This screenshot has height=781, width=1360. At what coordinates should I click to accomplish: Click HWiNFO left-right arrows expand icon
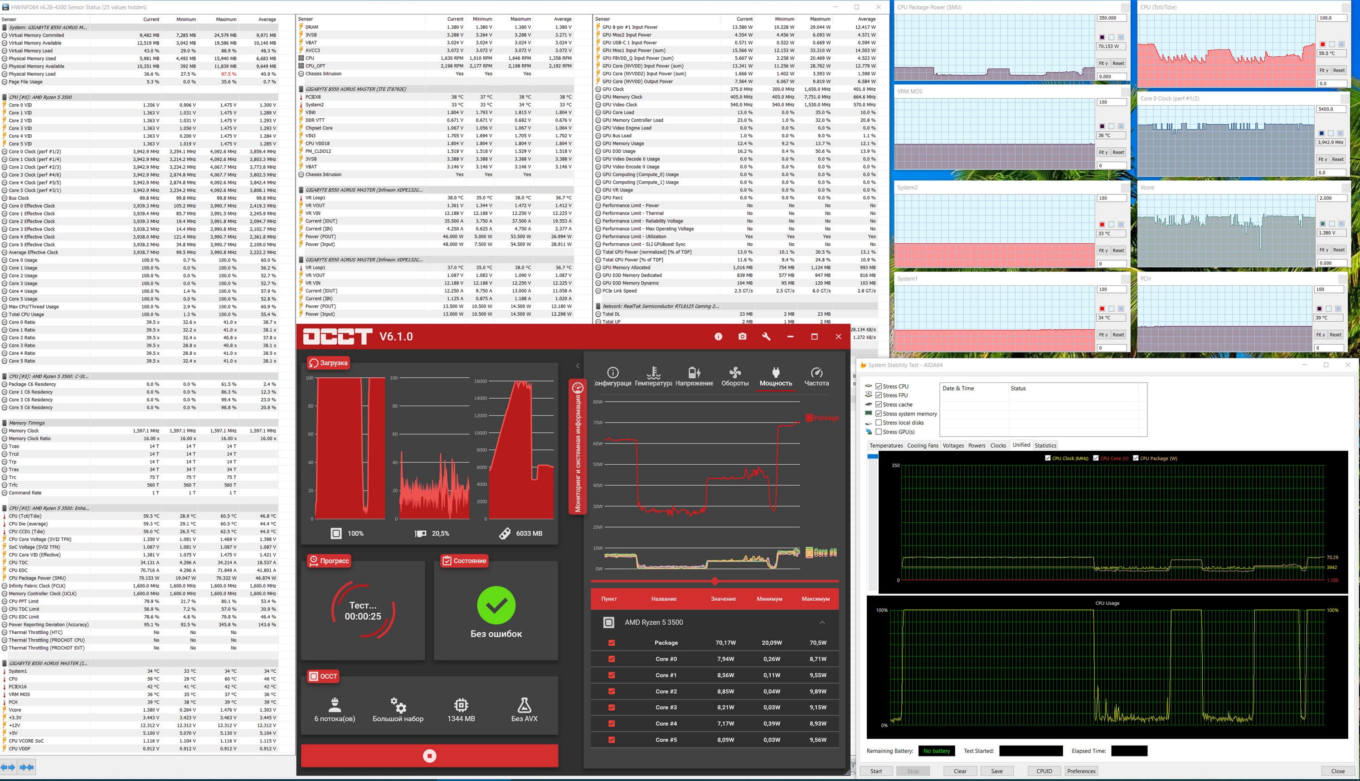8,767
